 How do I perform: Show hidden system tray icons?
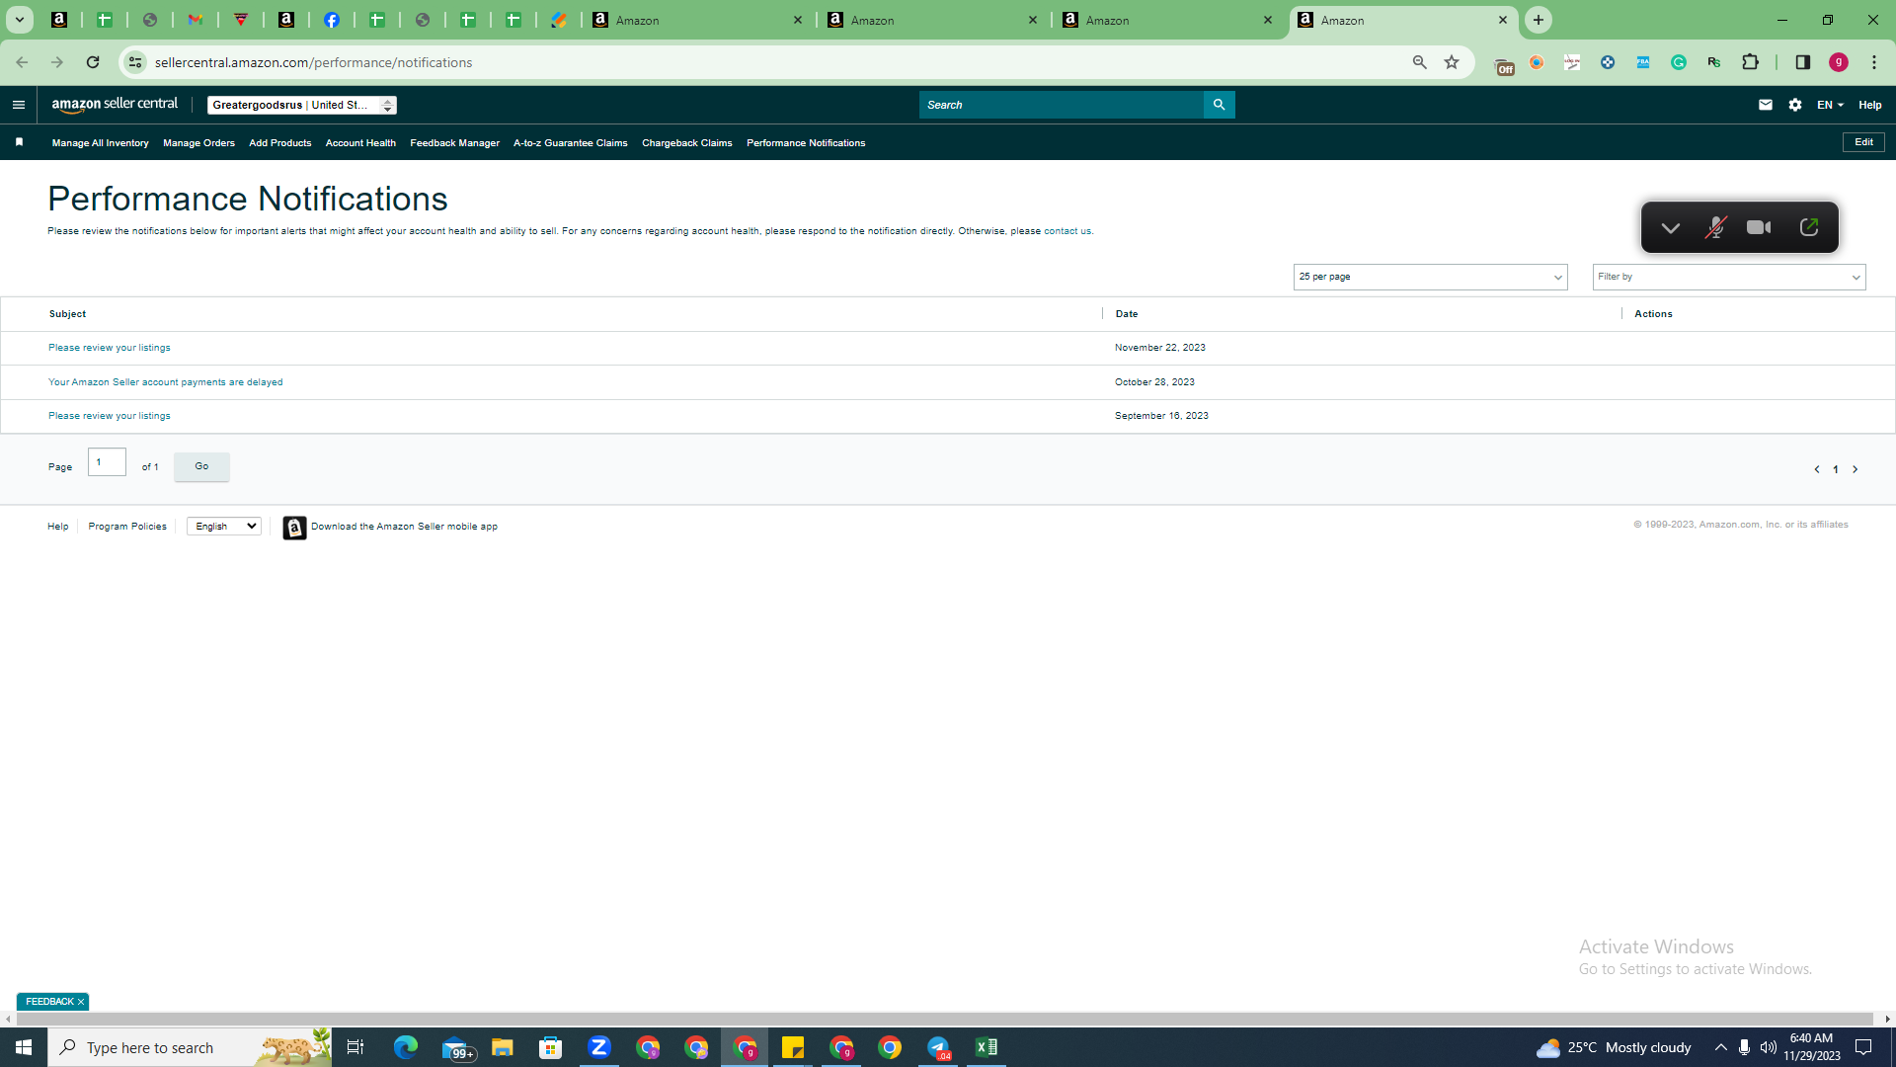(1721, 1047)
